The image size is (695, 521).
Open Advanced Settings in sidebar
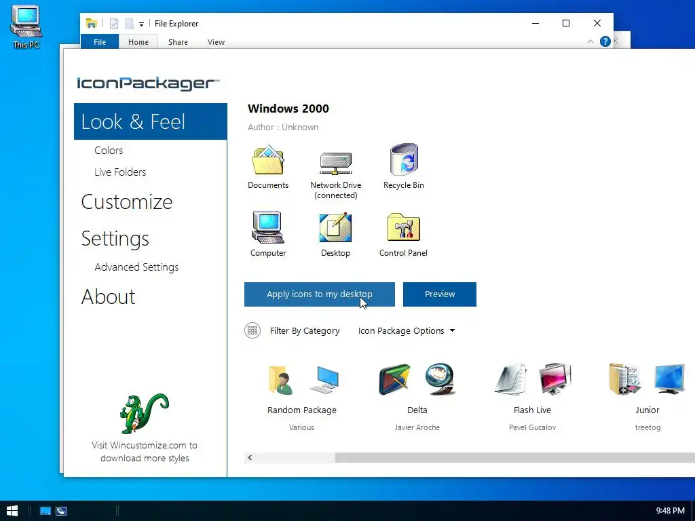pyautogui.click(x=136, y=267)
